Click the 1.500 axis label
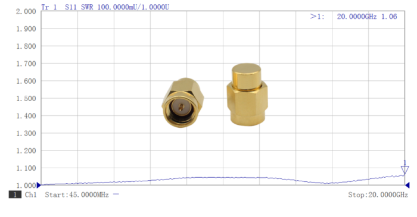The height and width of the screenshot is (217, 417). pos(26,99)
